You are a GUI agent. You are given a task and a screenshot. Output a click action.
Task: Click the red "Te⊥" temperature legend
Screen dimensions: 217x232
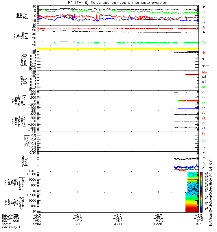pyautogui.click(x=205, y=72)
